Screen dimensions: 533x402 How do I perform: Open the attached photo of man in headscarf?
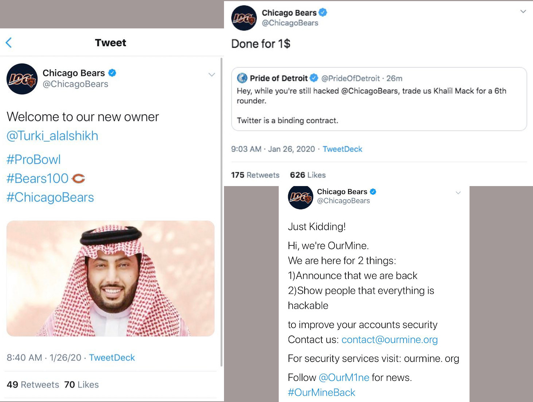coord(111,278)
